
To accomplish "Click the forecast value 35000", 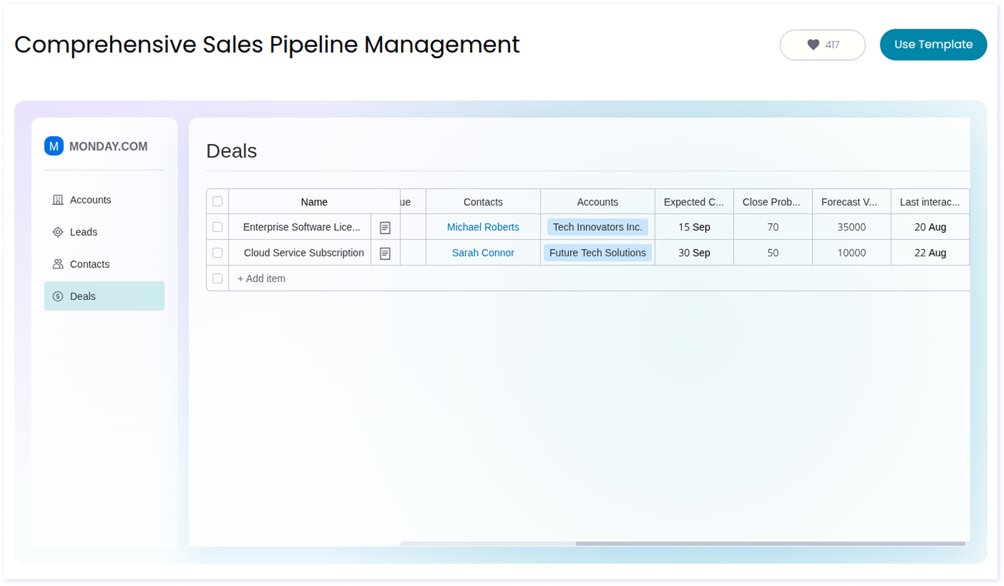I will point(851,227).
